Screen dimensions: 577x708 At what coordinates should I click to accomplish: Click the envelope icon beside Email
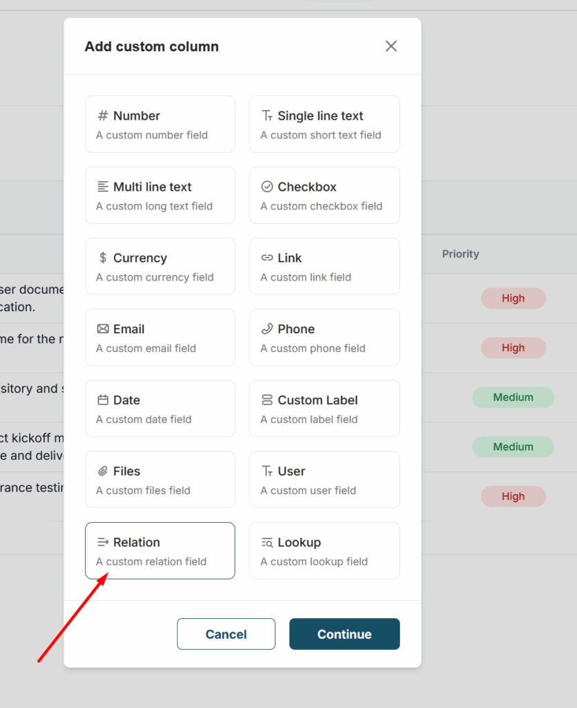(103, 330)
